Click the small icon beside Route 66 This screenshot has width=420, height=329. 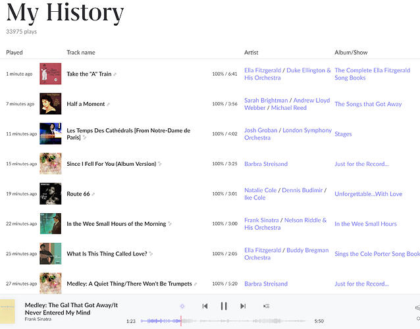click(x=93, y=194)
